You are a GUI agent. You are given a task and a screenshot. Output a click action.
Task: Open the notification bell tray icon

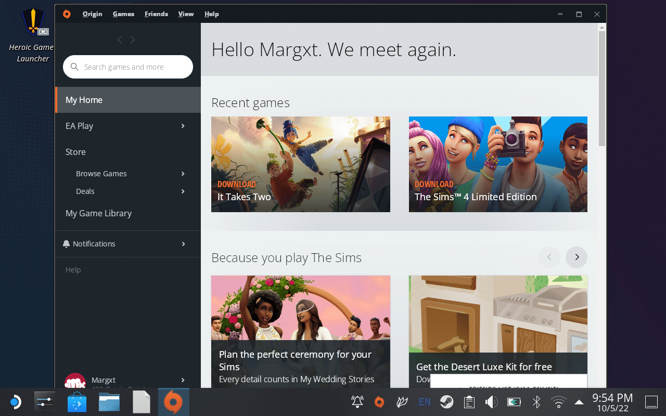click(357, 402)
